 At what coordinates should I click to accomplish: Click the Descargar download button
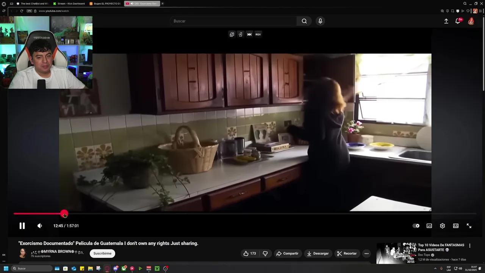(x=318, y=253)
